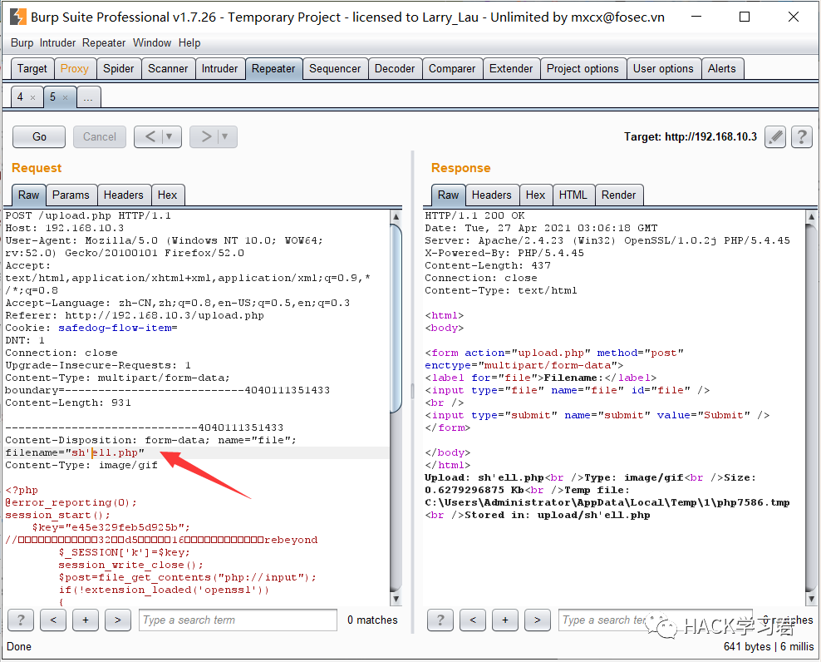The width and height of the screenshot is (821, 662).
Task: Switch to the Decoder tab
Action: [x=395, y=69]
